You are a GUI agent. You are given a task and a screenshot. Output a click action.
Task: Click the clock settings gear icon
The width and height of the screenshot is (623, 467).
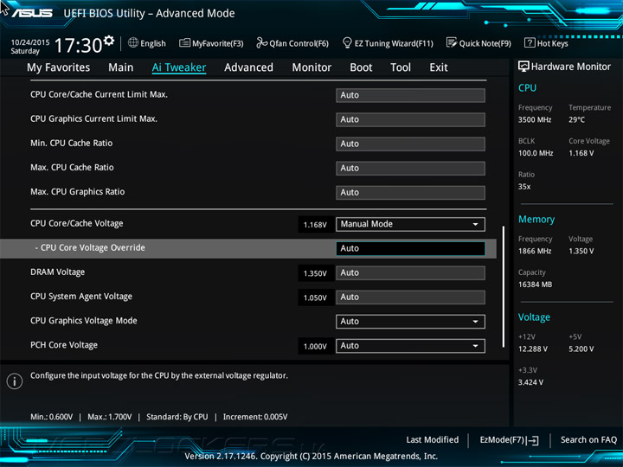click(x=109, y=41)
